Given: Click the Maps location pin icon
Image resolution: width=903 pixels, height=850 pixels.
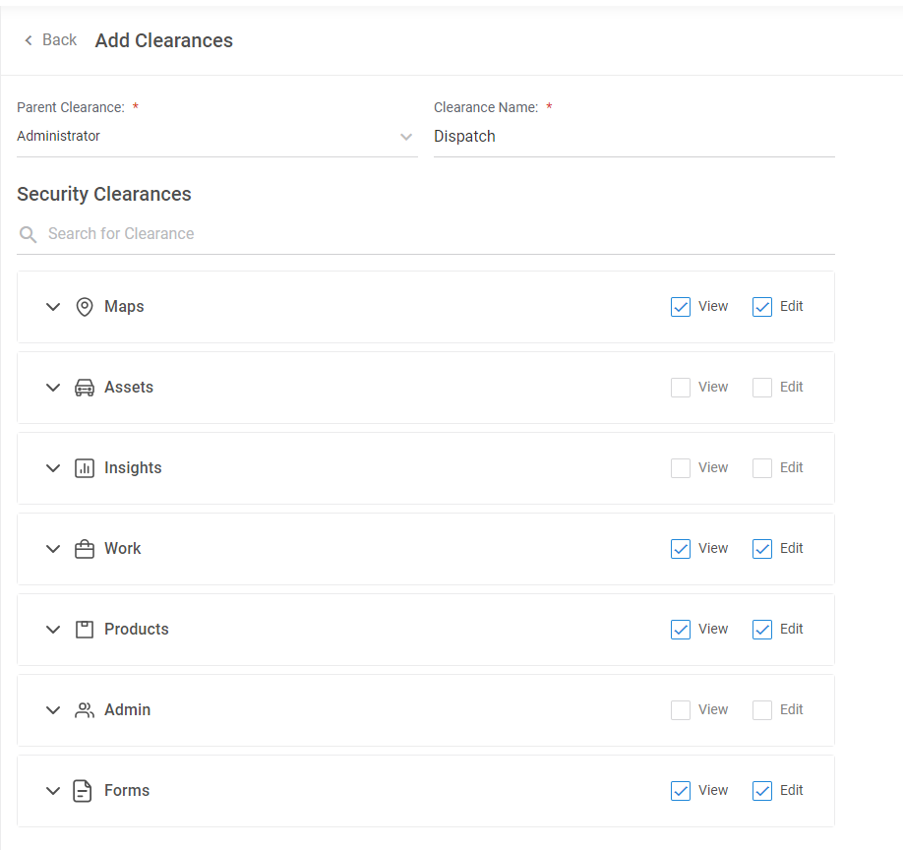Looking at the screenshot, I should tap(85, 307).
